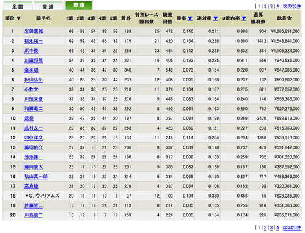This screenshot has width=305, height=233.
Task: Select ride count 546 for 幸英明
Action: pos(167,70)
